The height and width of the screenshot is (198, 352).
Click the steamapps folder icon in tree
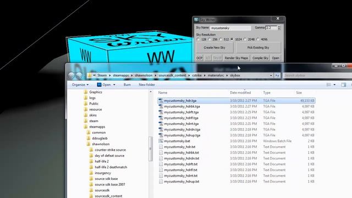86,127
